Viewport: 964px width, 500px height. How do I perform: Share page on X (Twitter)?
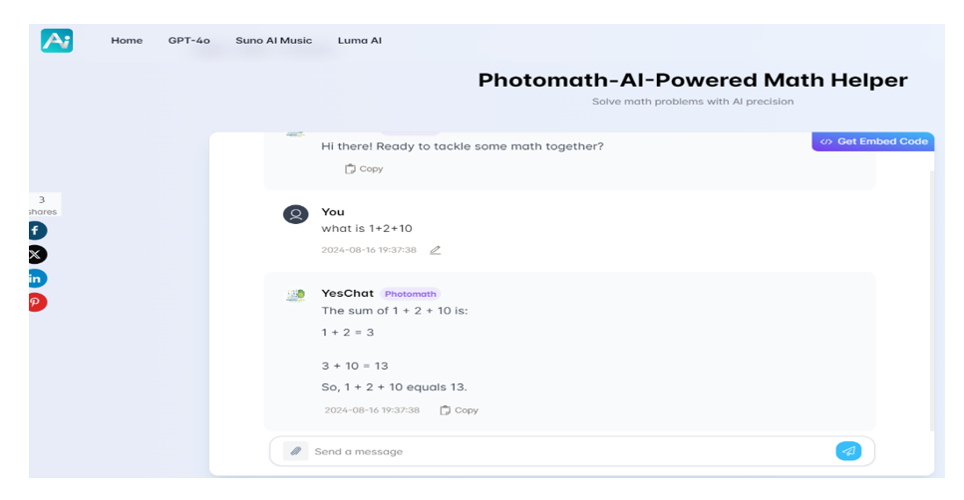[x=37, y=254]
